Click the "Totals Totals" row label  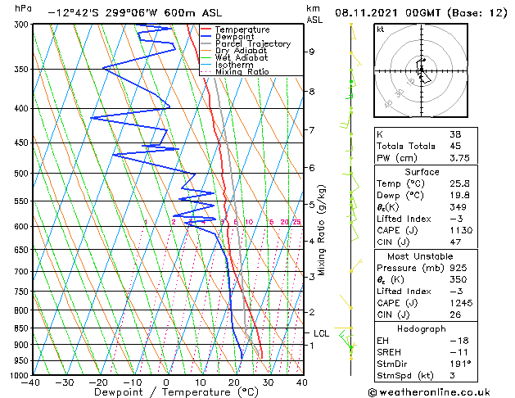[406, 146]
